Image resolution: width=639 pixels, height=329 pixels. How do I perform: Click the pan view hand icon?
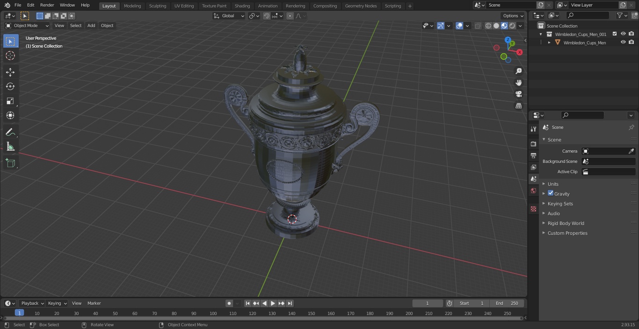[x=518, y=83]
